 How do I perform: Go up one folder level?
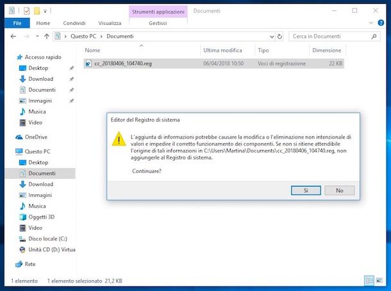47,37
